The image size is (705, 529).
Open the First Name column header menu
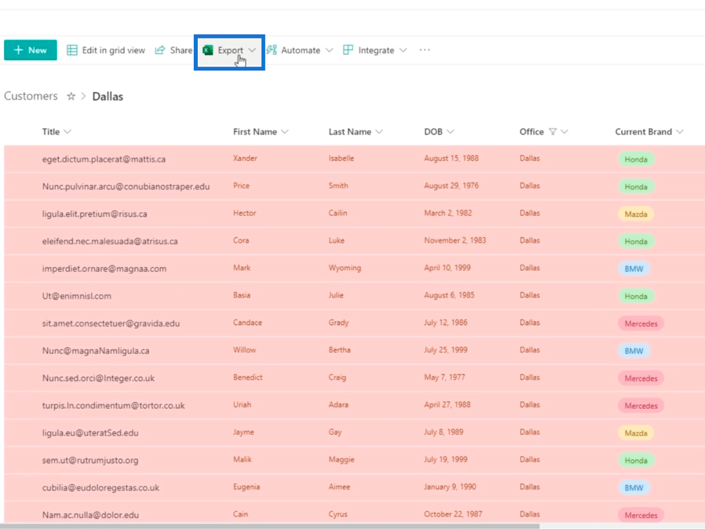[x=261, y=132]
